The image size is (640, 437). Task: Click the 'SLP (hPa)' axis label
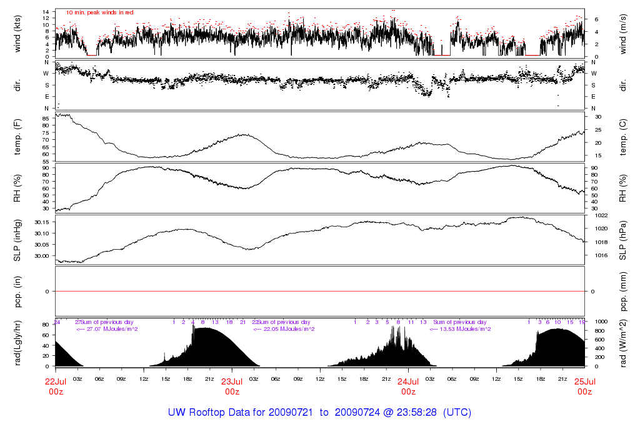[623, 240]
